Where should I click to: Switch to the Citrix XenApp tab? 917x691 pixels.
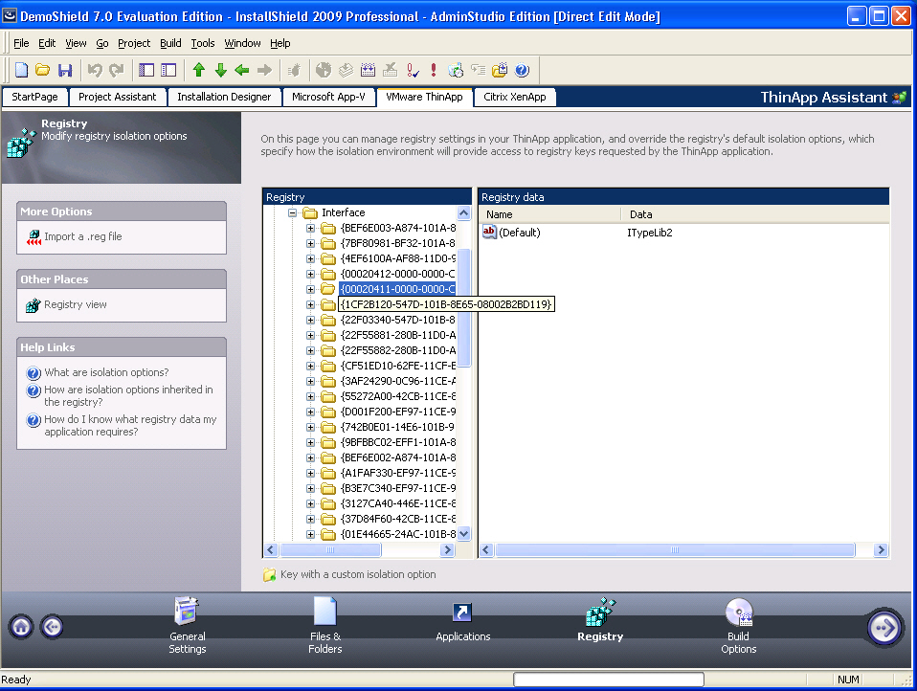[x=514, y=97]
